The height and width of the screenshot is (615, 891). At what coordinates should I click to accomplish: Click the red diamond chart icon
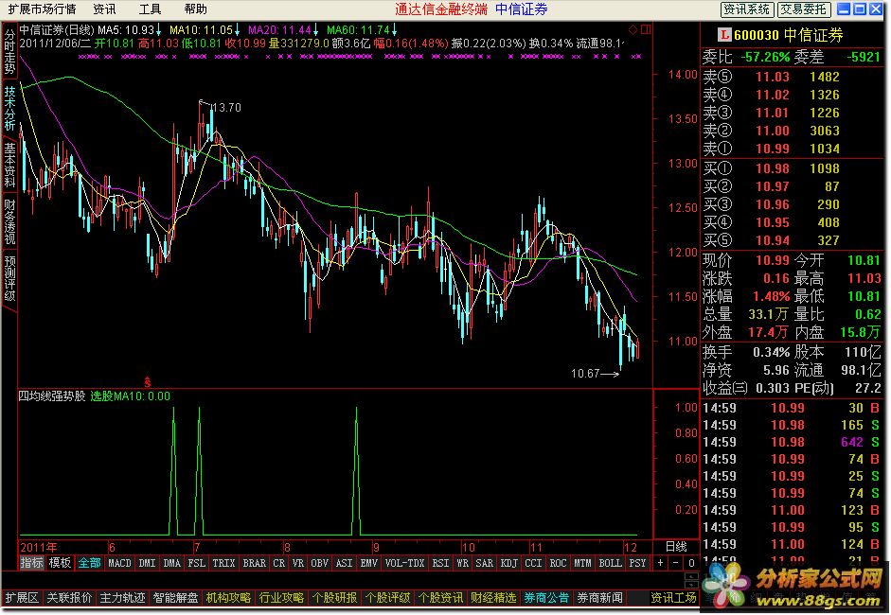coord(633,29)
